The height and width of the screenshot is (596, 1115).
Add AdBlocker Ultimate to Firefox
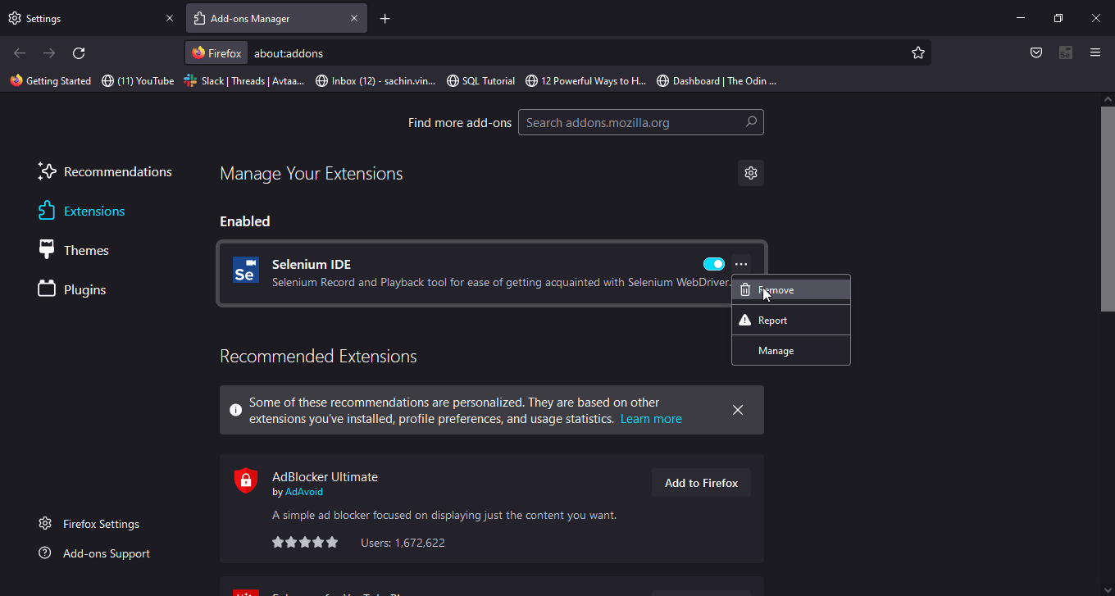tap(701, 483)
